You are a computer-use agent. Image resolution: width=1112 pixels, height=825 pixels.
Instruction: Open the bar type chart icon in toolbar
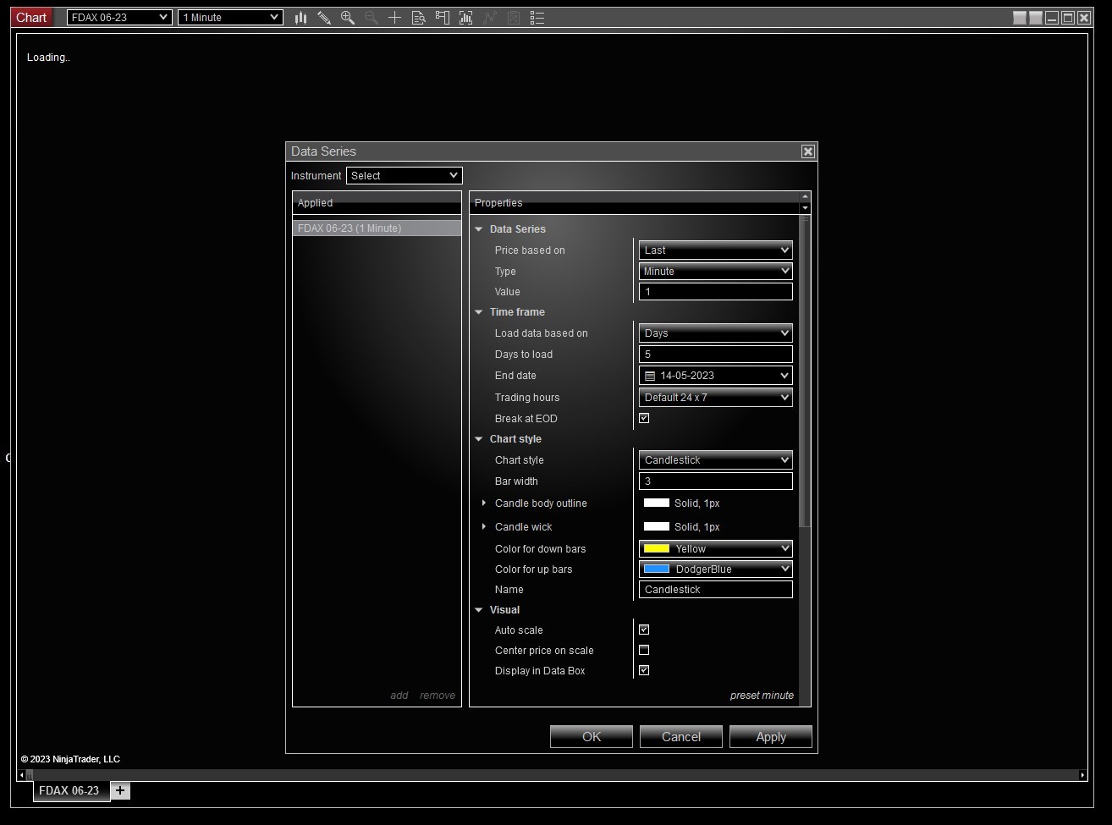pyautogui.click(x=300, y=18)
